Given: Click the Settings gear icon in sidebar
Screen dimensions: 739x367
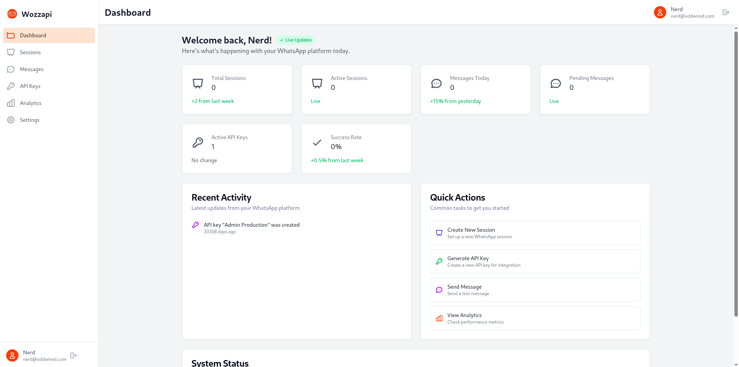Looking at the screenshot, I should [x=11, y=120].
